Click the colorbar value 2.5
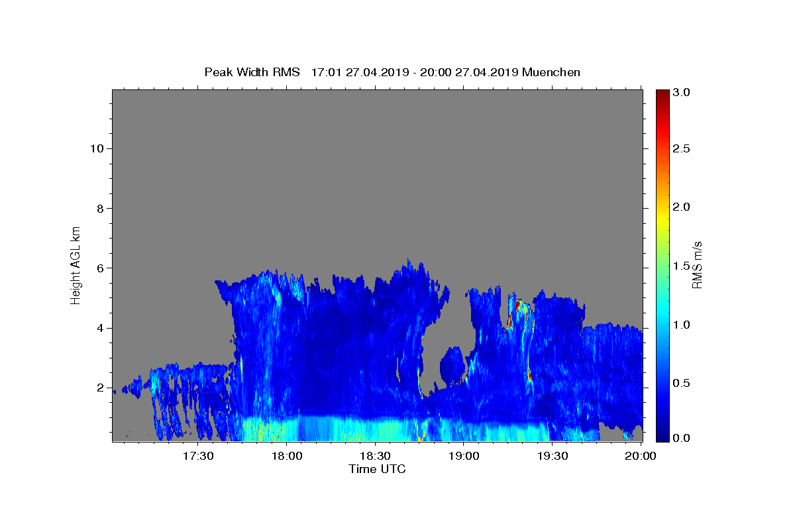Image resolution: width=795 pixels, height=530 pixels. point(682,148)
